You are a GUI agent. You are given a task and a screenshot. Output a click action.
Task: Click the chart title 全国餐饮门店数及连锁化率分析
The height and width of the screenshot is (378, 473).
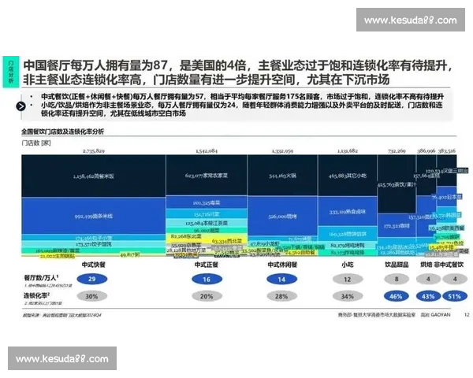pyautogui.click(x=63, y=132)
